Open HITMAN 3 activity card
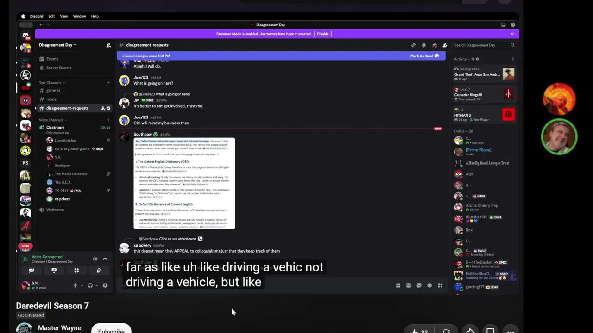 tap(484, 115)
